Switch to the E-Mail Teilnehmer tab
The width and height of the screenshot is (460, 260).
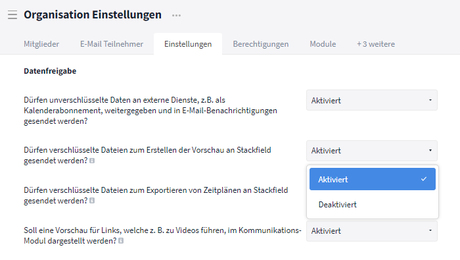pos(112,44)
